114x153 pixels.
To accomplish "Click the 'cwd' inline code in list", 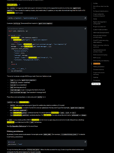I will pyautogui.click(x=12, y=88).
